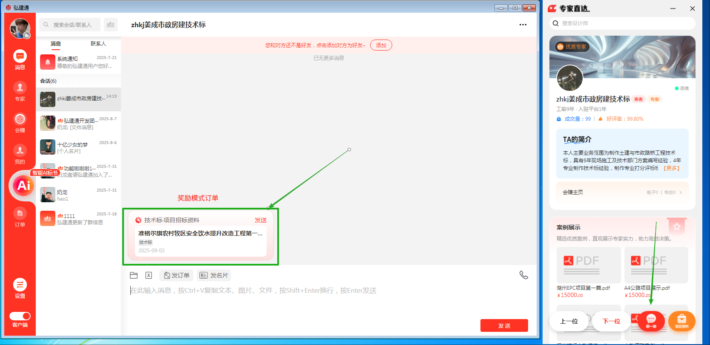Screen dimensions: 710x345
Task: Open the 准格尔旗农村牧区 order card
Action: [201, 241]
